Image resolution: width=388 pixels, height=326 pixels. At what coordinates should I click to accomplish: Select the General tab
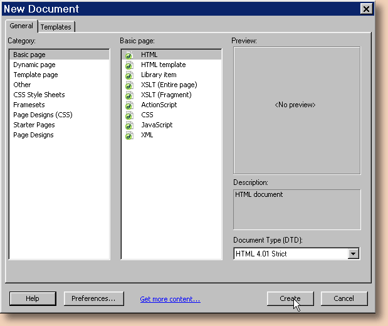pos(21,26)
